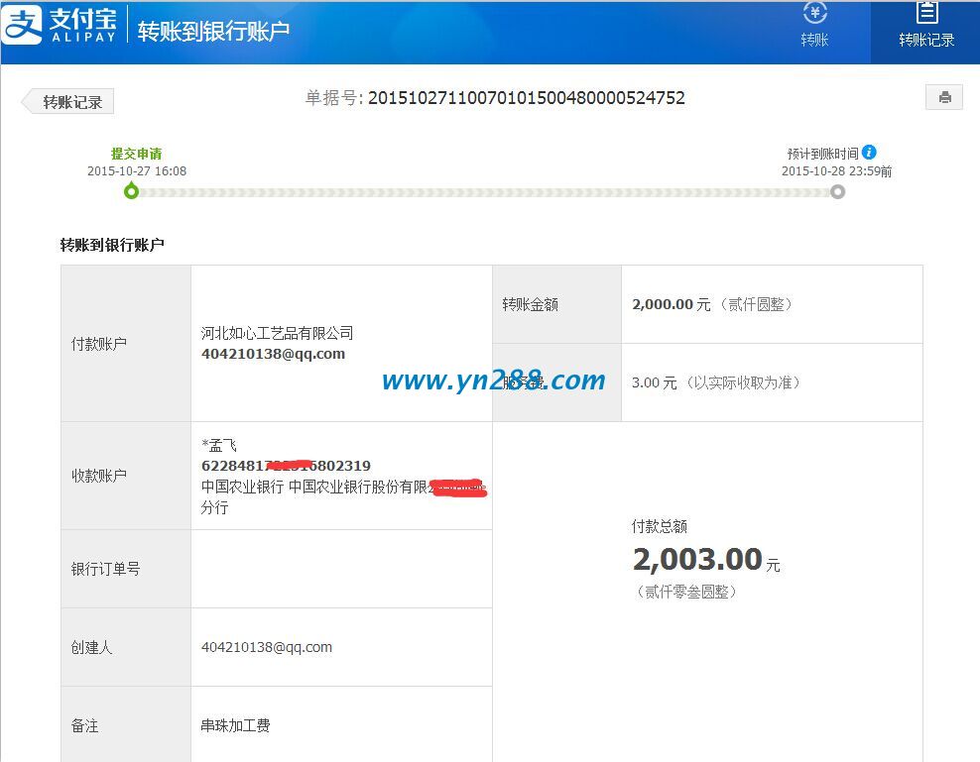This screenshot has width=980, height=762.
Task: Click the printer icon to print the receipt
Action: click(943, 96)
